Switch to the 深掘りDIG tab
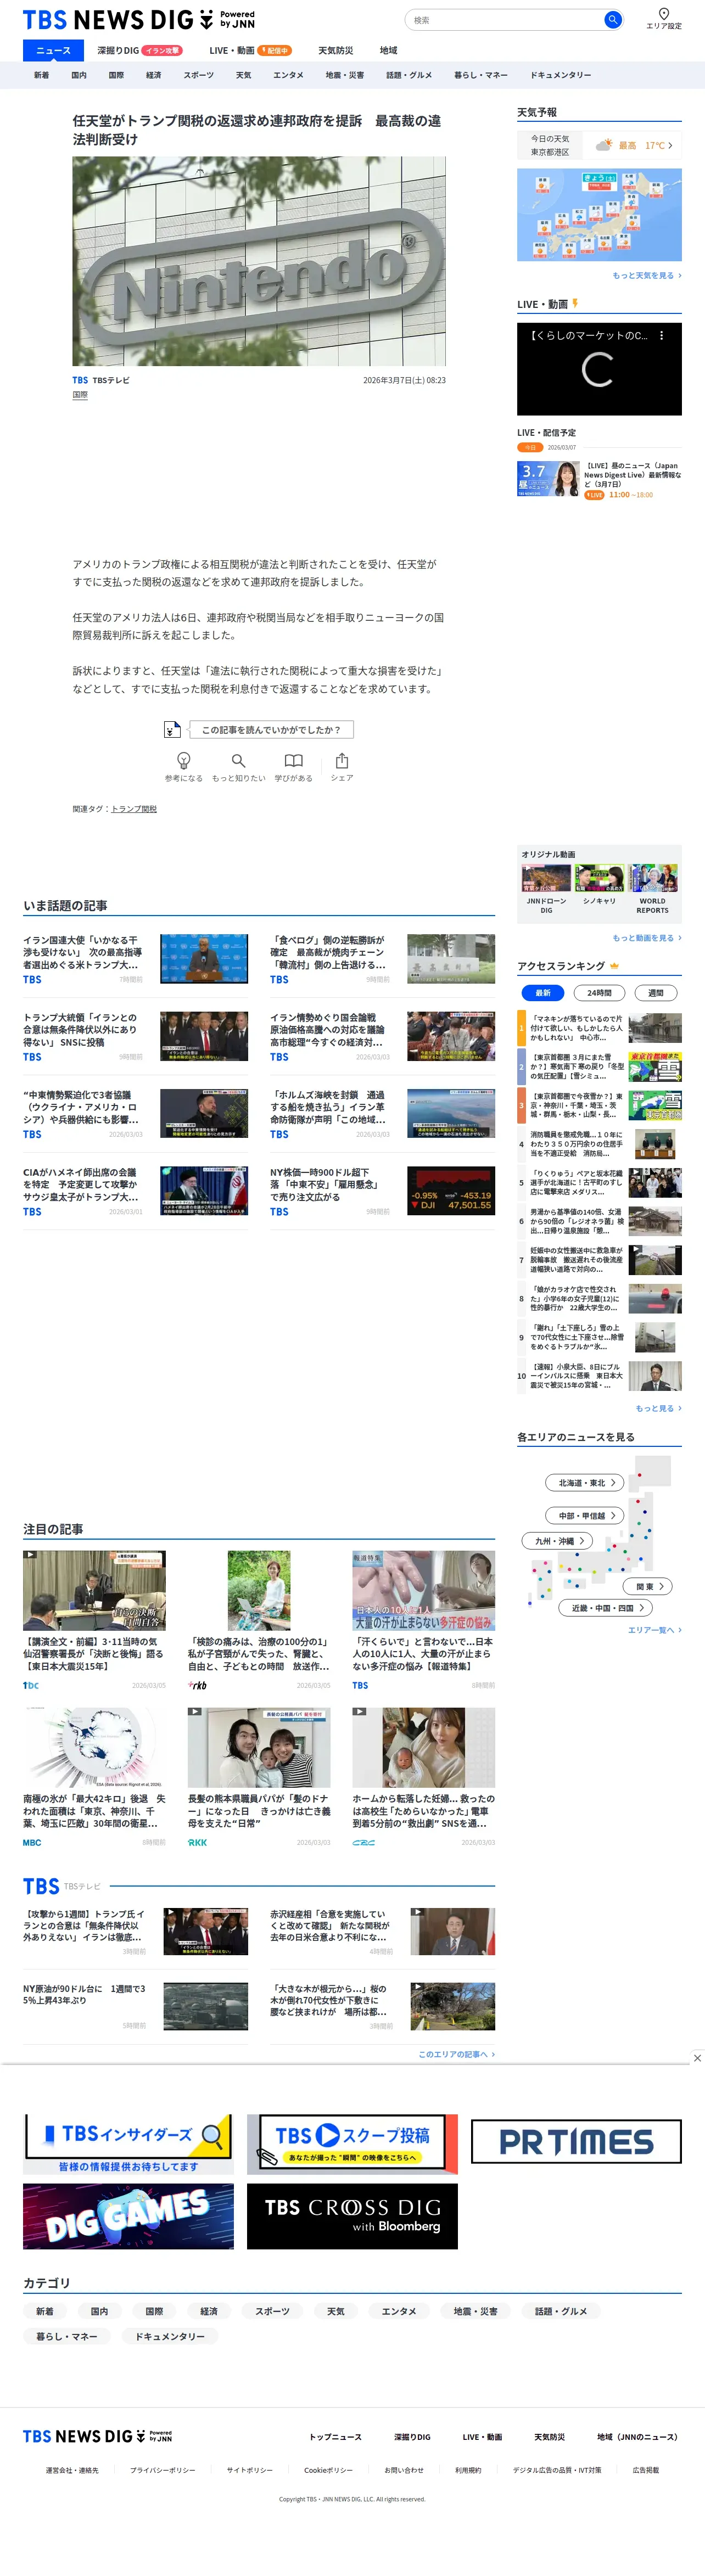The image size is (705, 2576). coord(140,50)
